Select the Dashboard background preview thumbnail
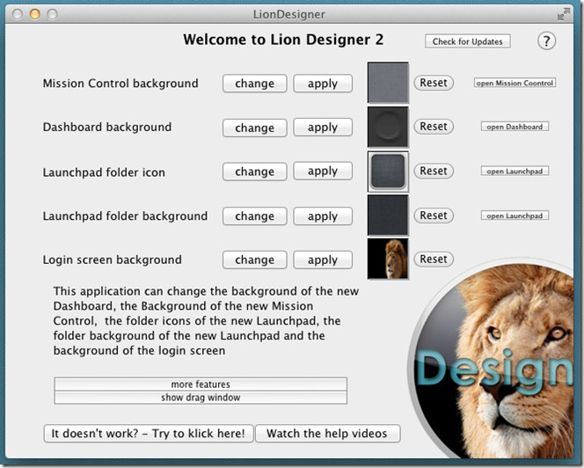This screenshot has width=584, height=468. (388, 127)
